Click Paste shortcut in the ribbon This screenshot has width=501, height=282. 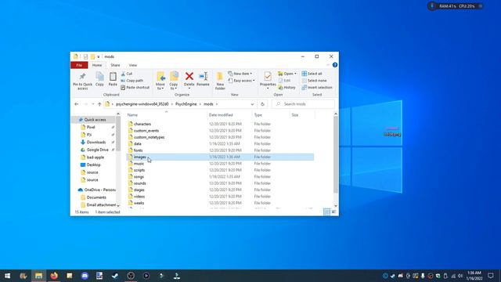click(135, 87)
